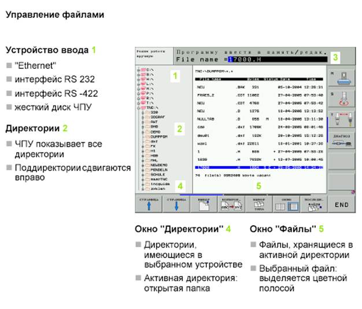The image size is (362, 309).
Task: Click in the File name input field
Action: [x=278, y=60]
